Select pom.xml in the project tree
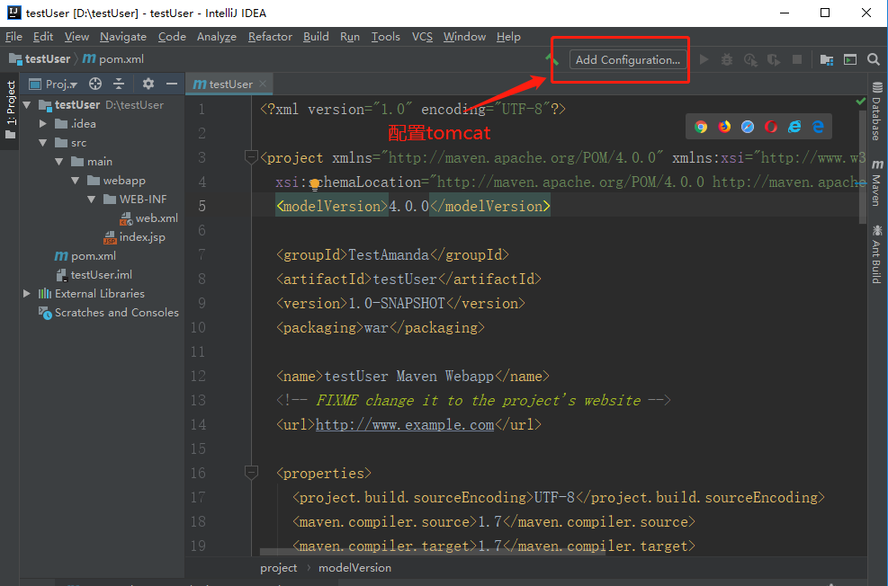The width and height of the screenshot is (888, 586). point(85,255)
